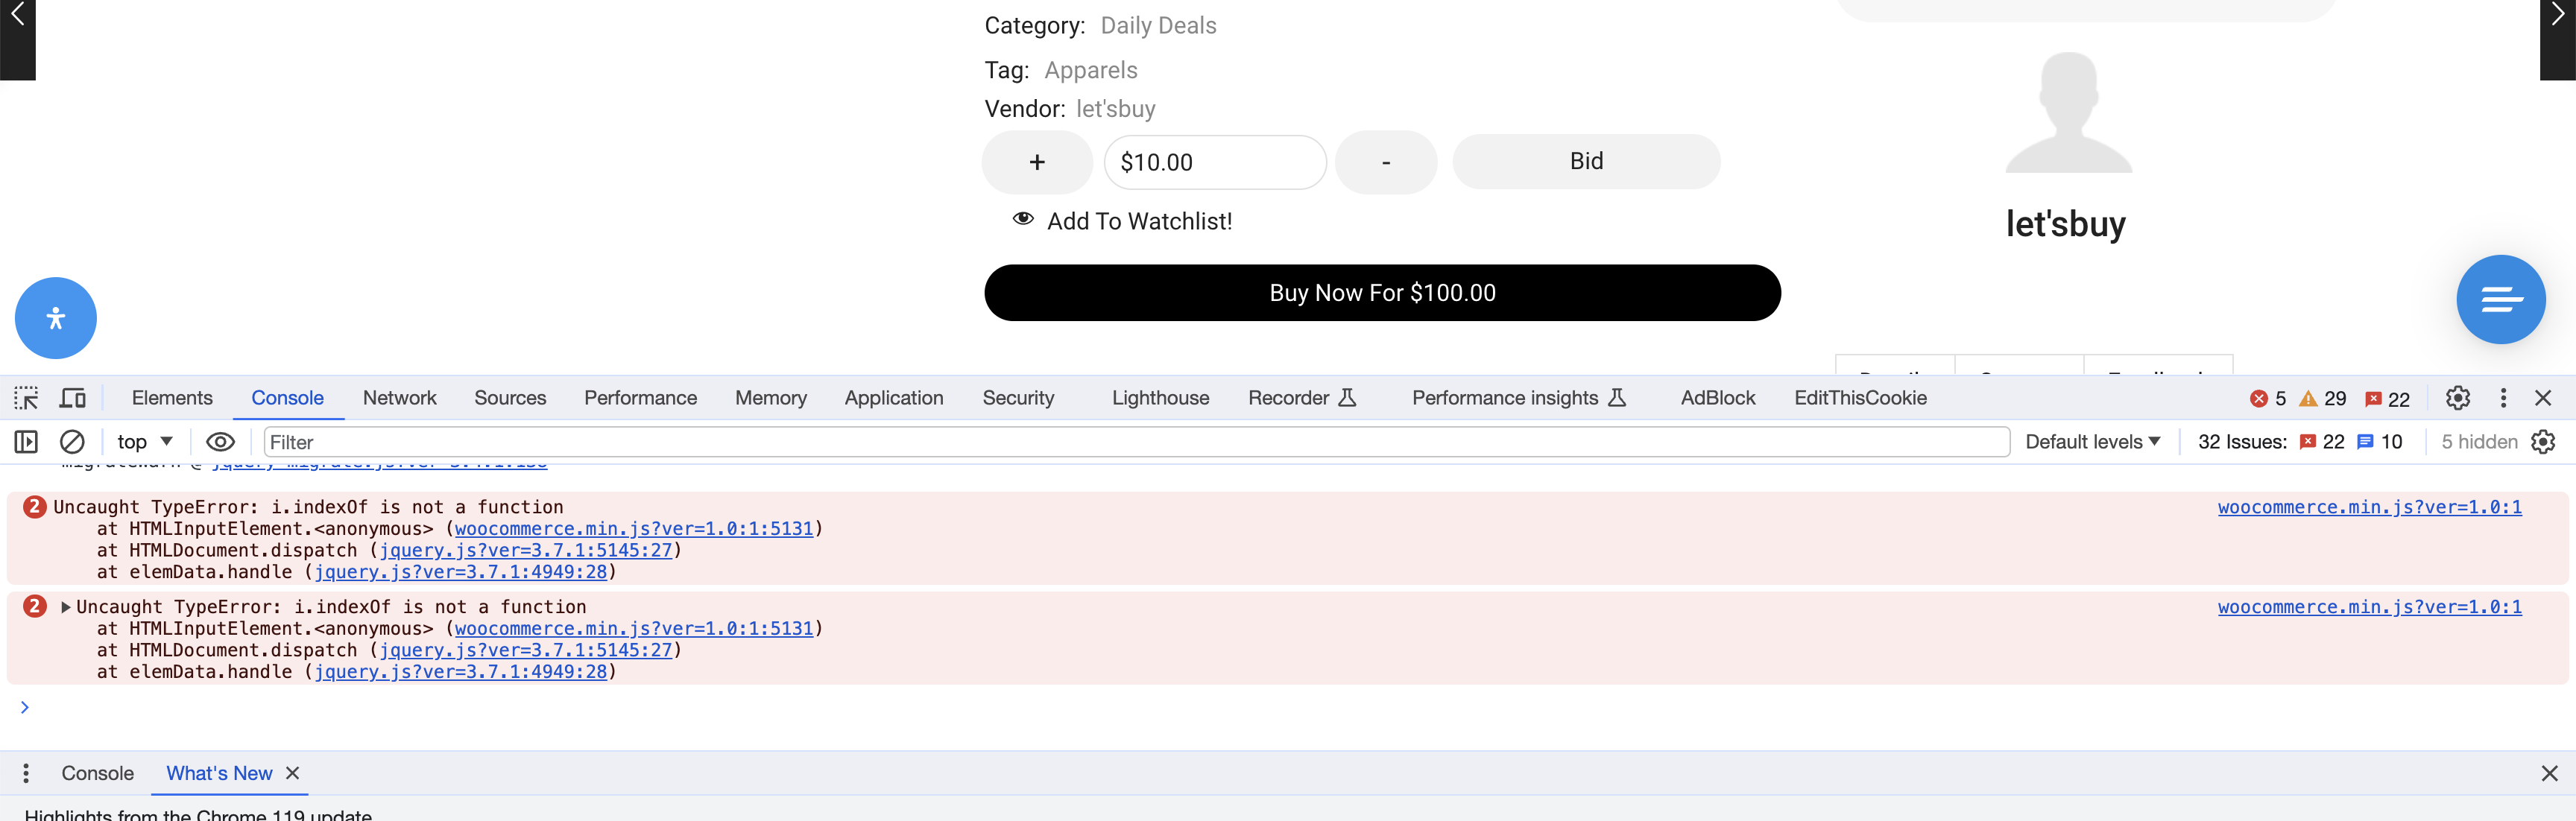2576x821 pixels.
Task: Open the Apparels tag link
Action: 1090,70
